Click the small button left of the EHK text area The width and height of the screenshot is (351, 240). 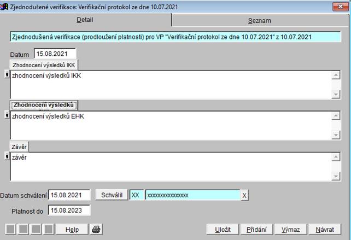pos(7,115)
